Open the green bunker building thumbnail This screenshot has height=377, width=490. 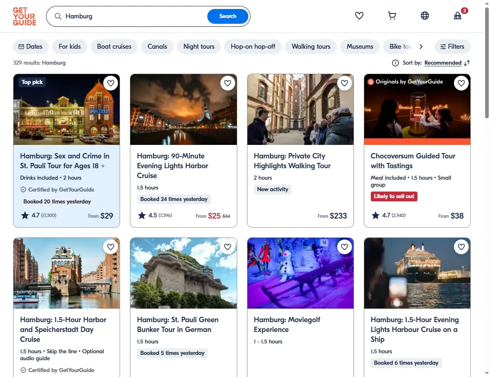pos(184,273)
